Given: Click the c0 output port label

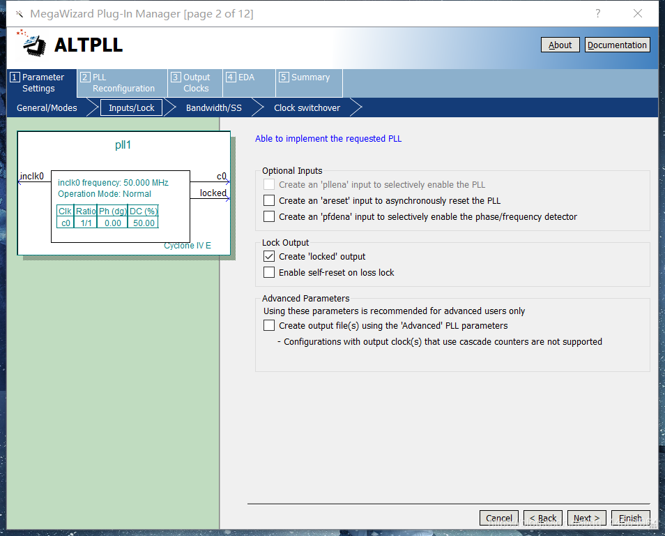Looking at the screenshot, I should 222,176.
